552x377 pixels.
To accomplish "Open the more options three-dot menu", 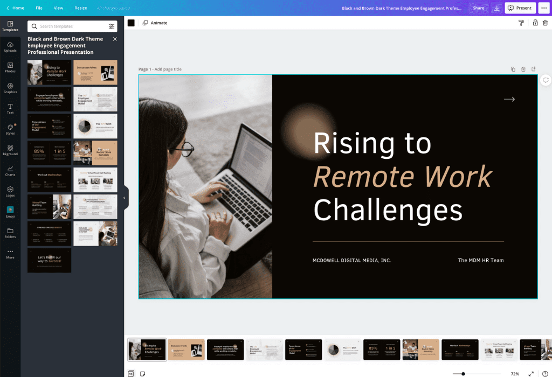I will click(544, 8).
